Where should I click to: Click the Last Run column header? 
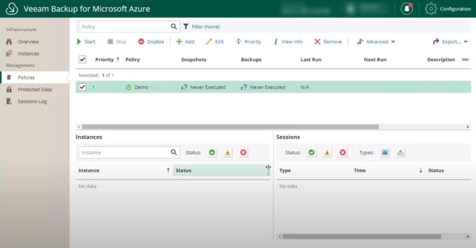click(311, 59)
